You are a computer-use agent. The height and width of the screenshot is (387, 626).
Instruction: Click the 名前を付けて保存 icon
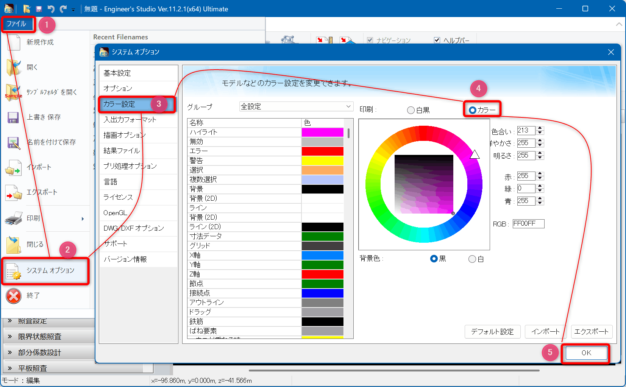click(14, 142)
